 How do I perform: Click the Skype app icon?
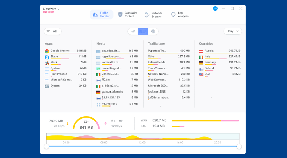point(47,57)
